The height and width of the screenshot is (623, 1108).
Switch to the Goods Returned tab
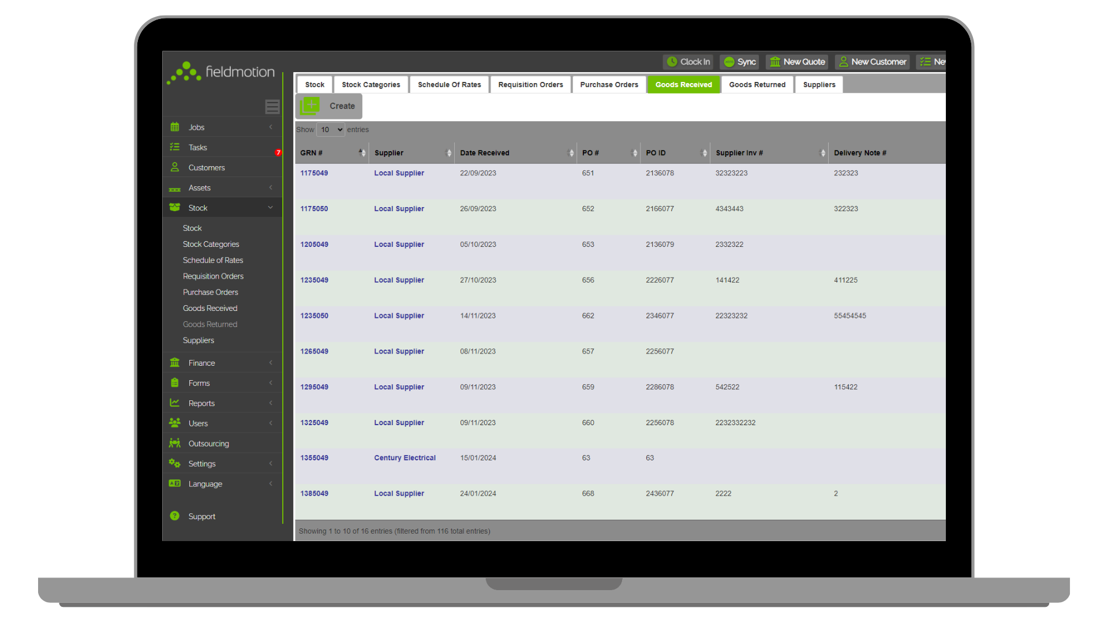757,84
